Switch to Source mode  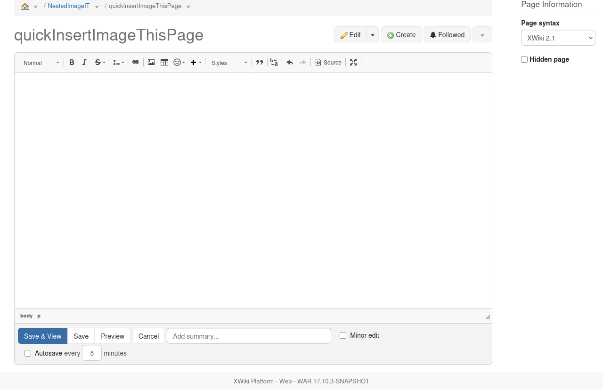328,62
